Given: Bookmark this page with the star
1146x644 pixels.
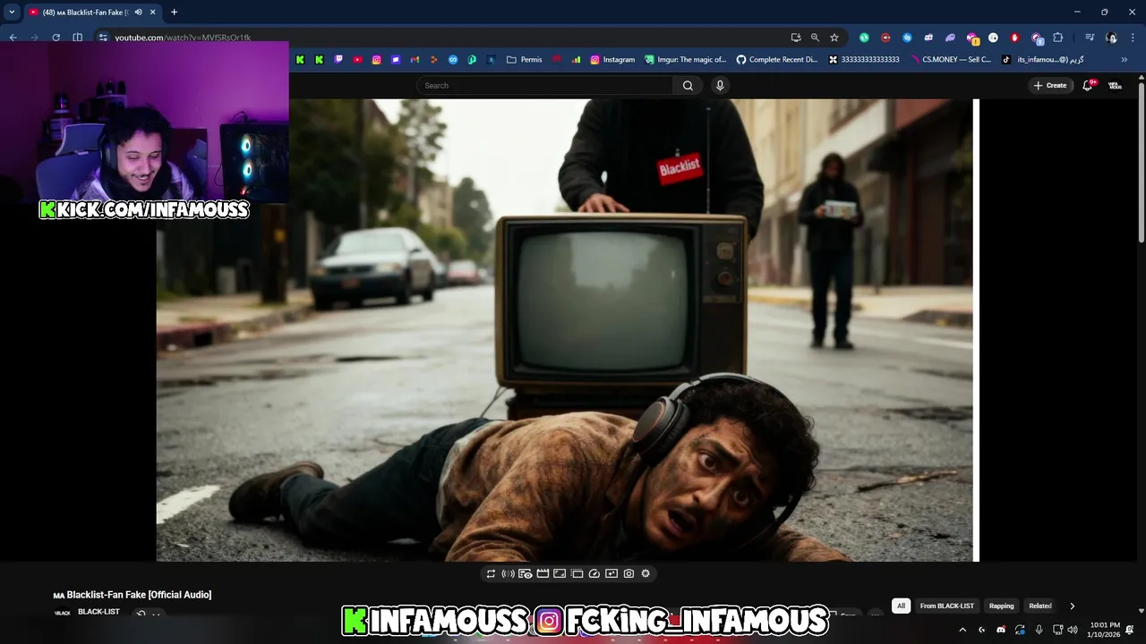Looking at the screenshot, I should coord(834,38).
